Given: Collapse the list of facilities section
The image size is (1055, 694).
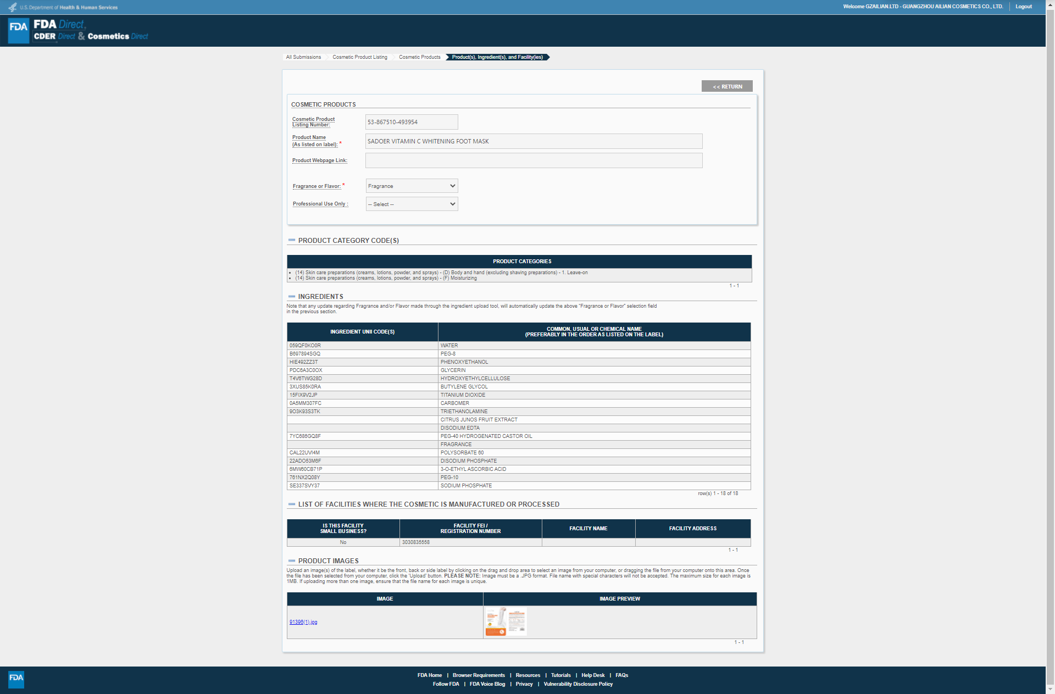Looking at the screenshot, I should [292, 504].
